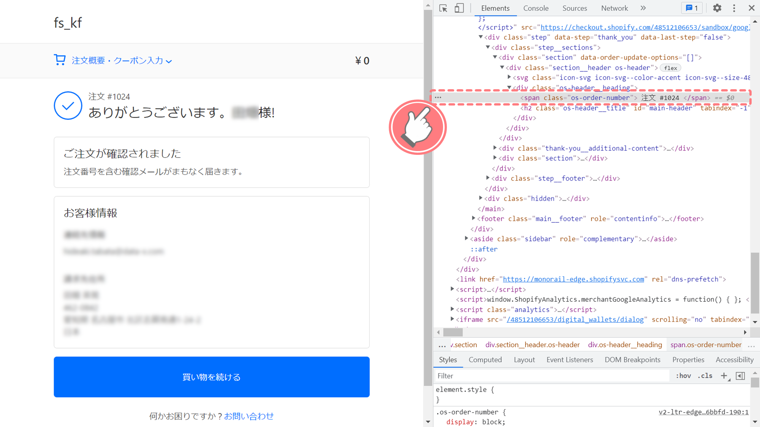Open DevTools settings gear
Viewport: 760px width, 427px height.
tap(717, 8)
